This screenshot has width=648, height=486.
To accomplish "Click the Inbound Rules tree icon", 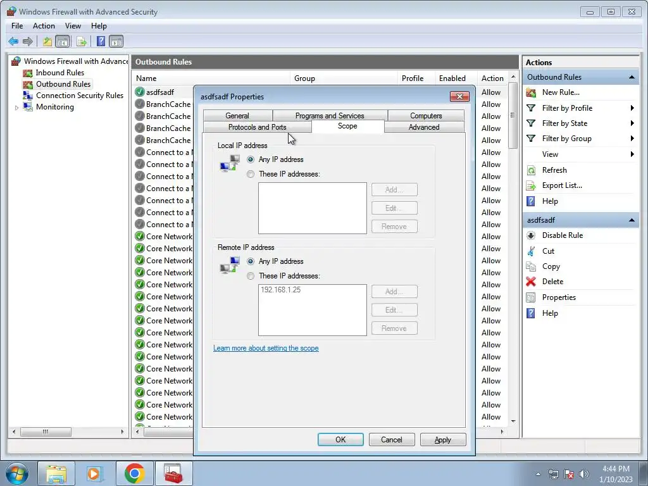I will [x=28, y=73].
